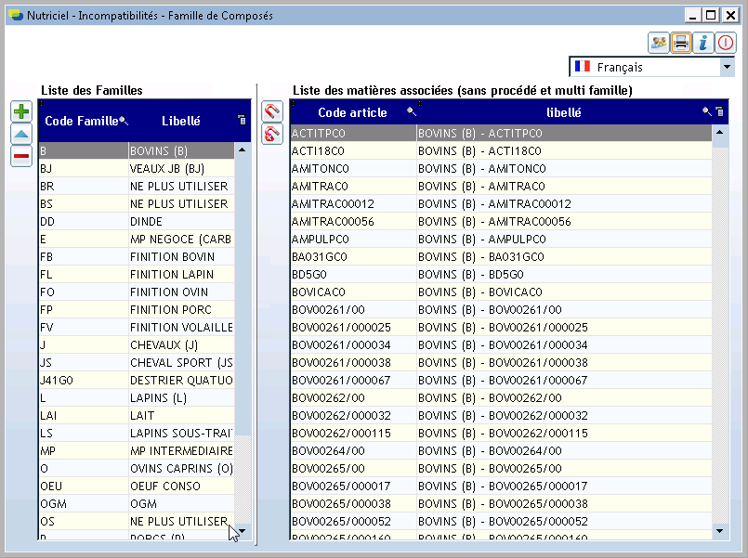The image size is (748, 558).
Task: Select the family code BR
Action: 84,187
